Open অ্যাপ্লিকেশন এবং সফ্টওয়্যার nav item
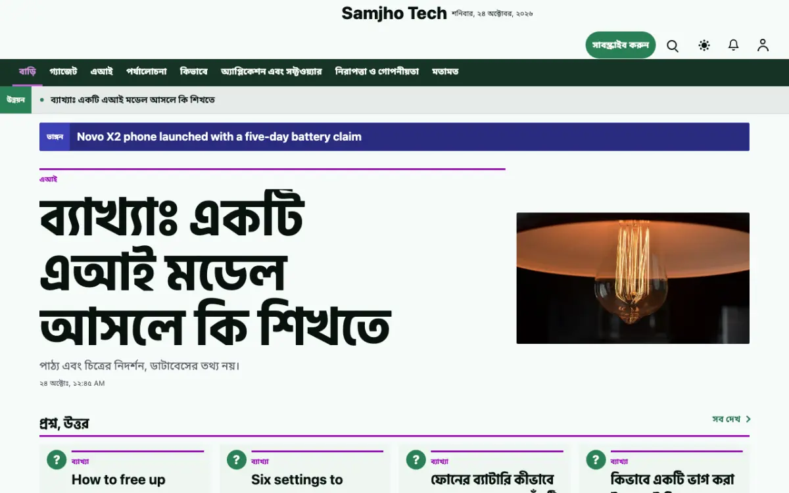Viewport: 789px width, 493px height. (272, 72)
